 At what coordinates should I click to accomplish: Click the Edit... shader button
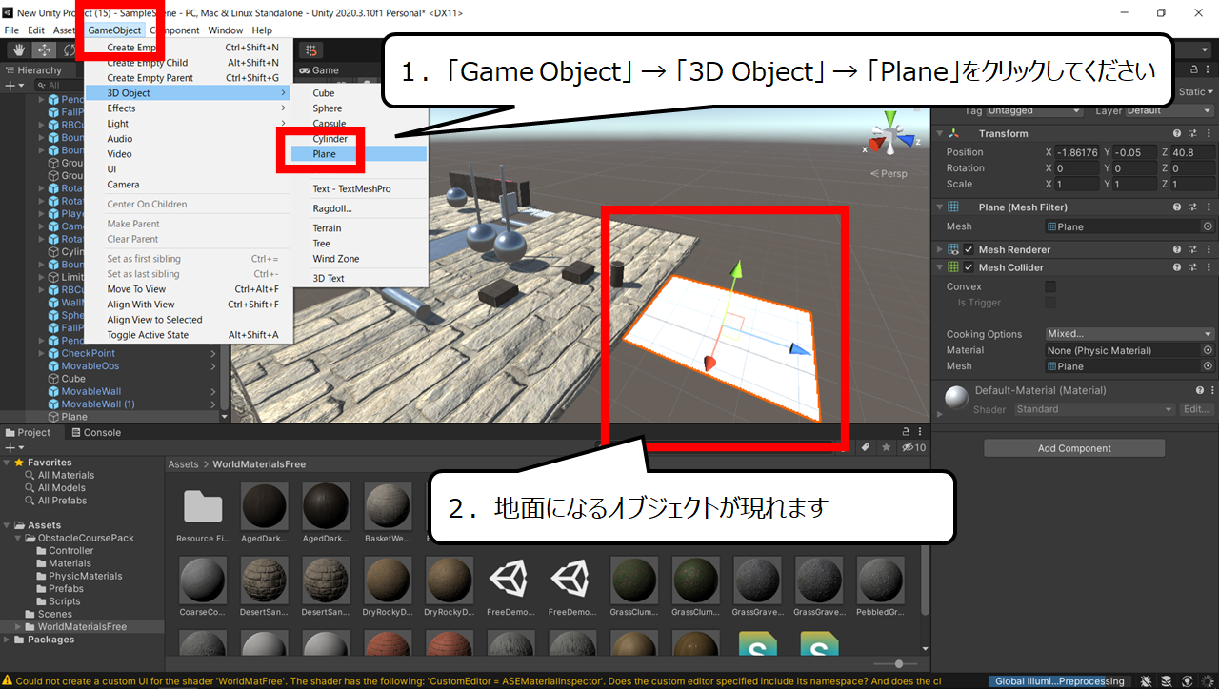(x=1196, y=409)
